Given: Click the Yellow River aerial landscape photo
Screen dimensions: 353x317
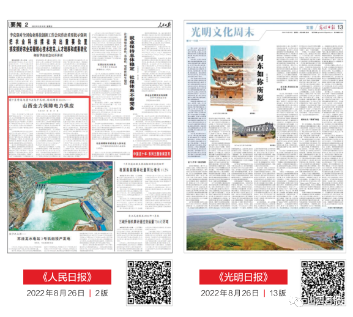Looking at the screenshot, I should tap(265, 229).
